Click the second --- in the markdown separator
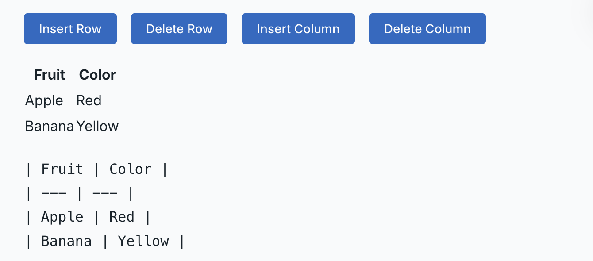593x261 pixels. click(105, 194)
